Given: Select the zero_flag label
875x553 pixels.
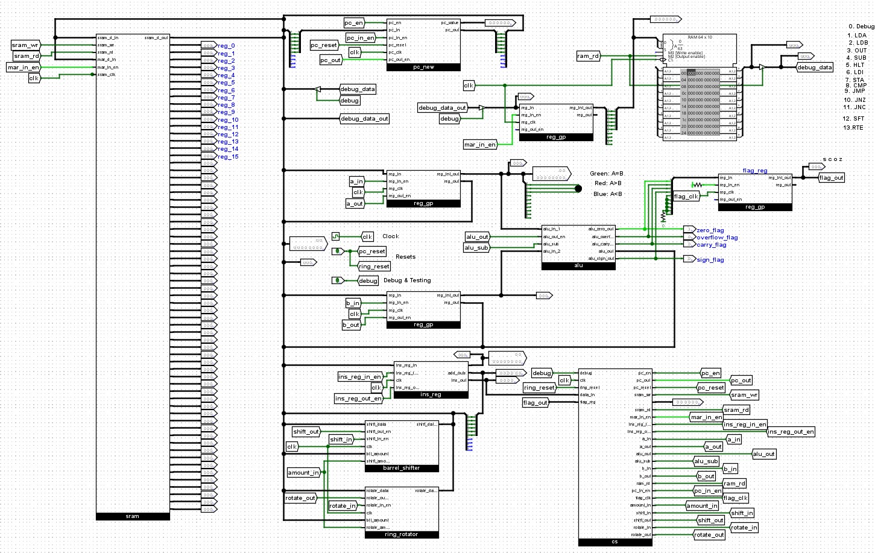Looking at the screenshot, I should pos(710,230).
